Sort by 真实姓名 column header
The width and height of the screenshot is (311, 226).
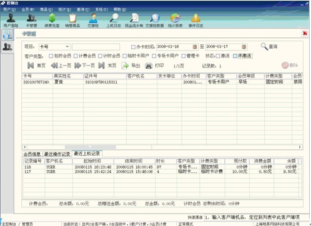click(x=68, y=76)
